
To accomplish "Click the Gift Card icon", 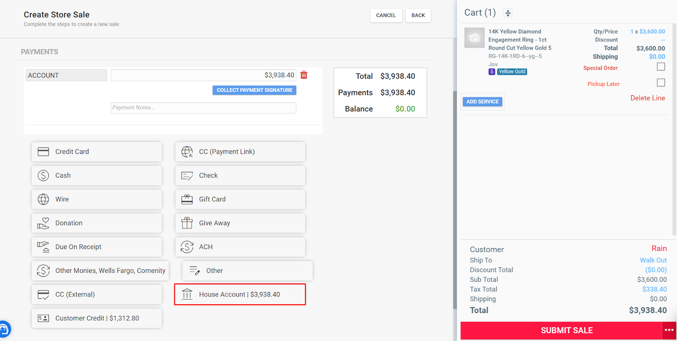I will click(x=187, y=199).
